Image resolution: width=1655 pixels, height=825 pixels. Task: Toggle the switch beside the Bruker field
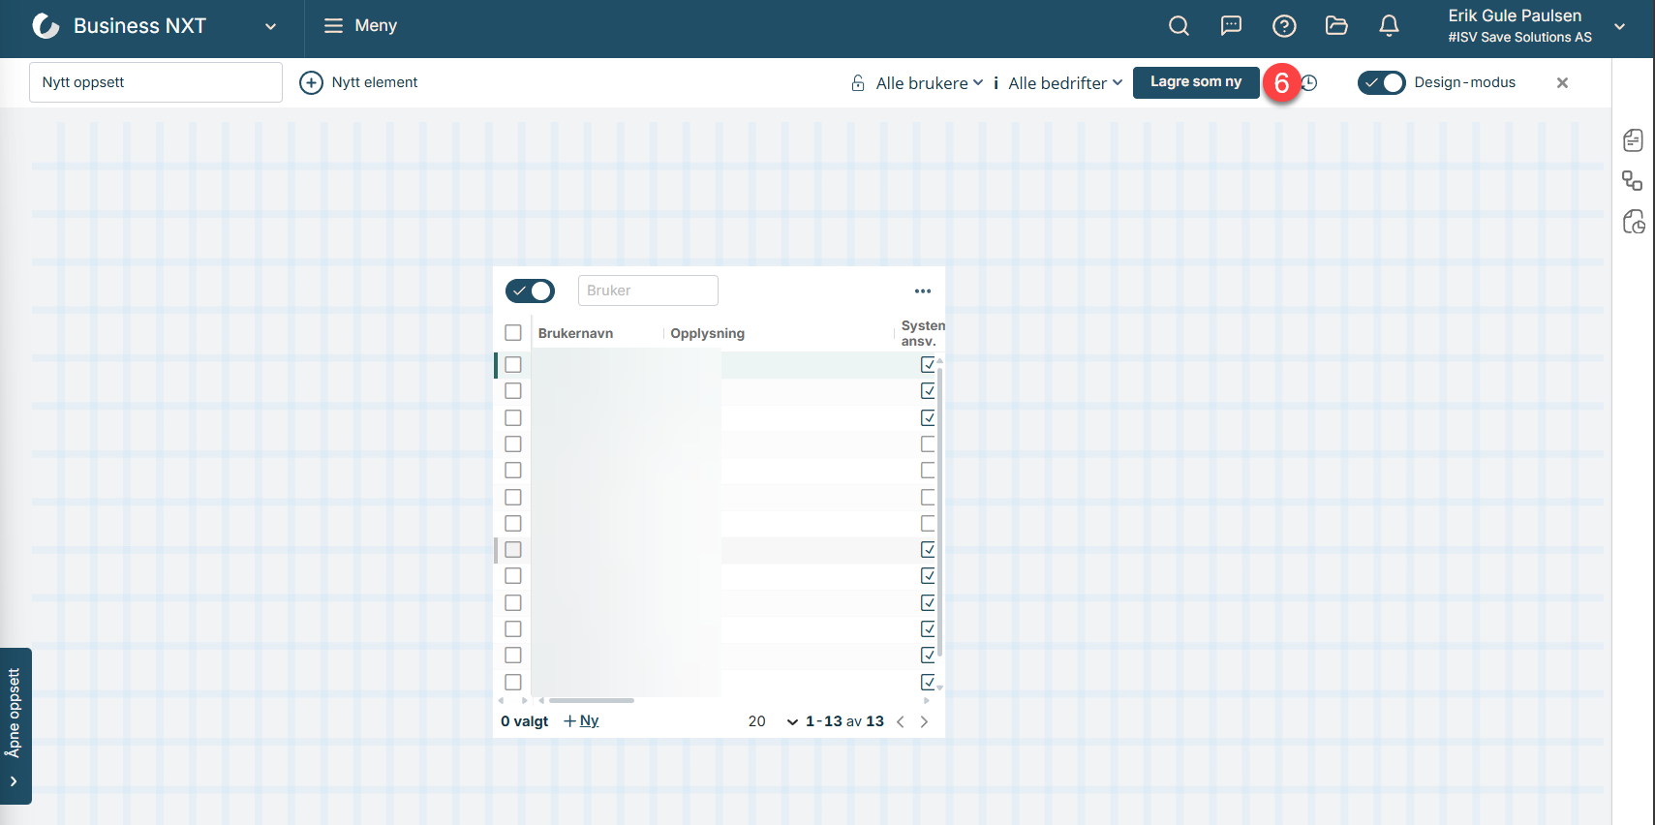[x=530, y=290]
